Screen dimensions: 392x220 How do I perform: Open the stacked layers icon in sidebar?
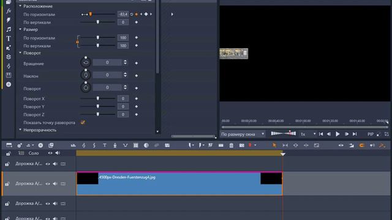pos(9,57)
